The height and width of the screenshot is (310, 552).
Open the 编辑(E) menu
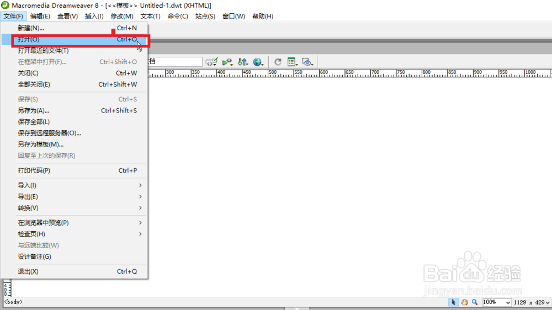pos(40,16)
